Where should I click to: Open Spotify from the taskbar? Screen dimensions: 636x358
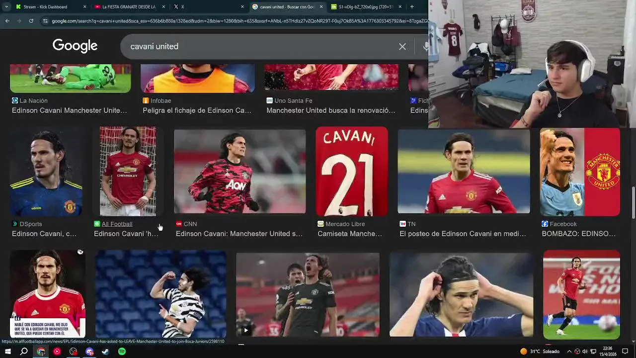[122, 352]
